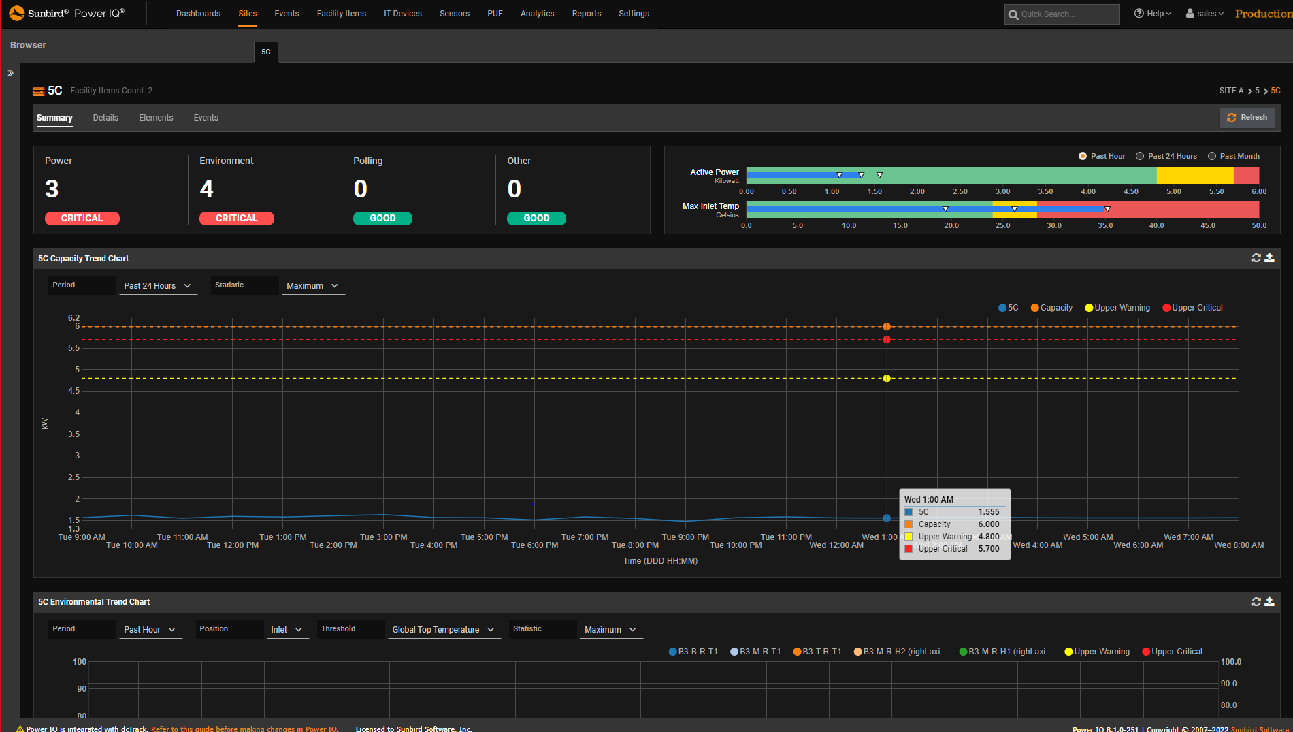Export the 5C Environmental Trend Chart
Viewport: 1293px width, 732px height.
(1270, 602)
